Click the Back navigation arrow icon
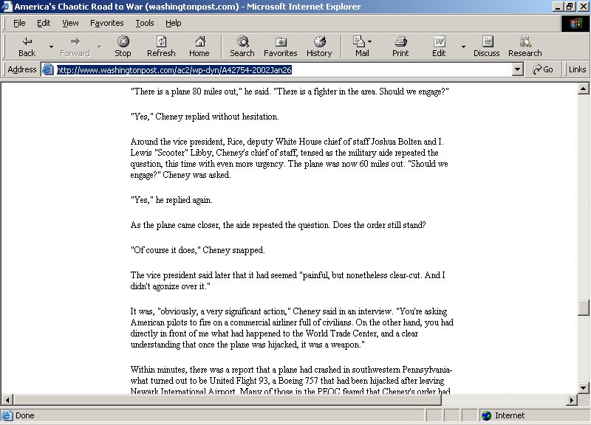The image size is (591, 425). [27, 42]
